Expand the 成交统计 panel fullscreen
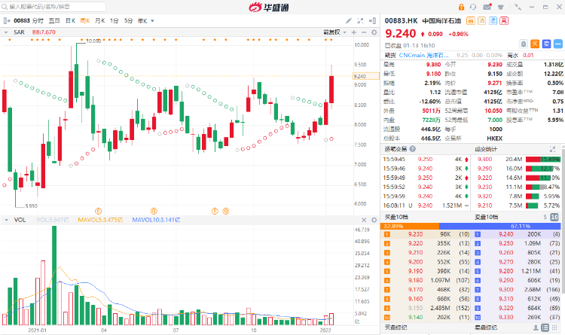This screenshot has width=565, height=335. point(552,149)
